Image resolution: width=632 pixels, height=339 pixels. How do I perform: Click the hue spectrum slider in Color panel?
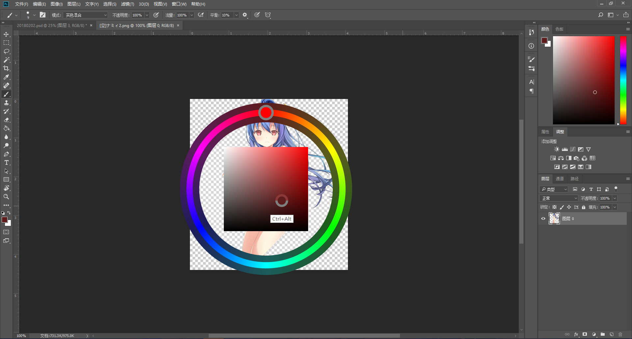(x=623, y=80)
